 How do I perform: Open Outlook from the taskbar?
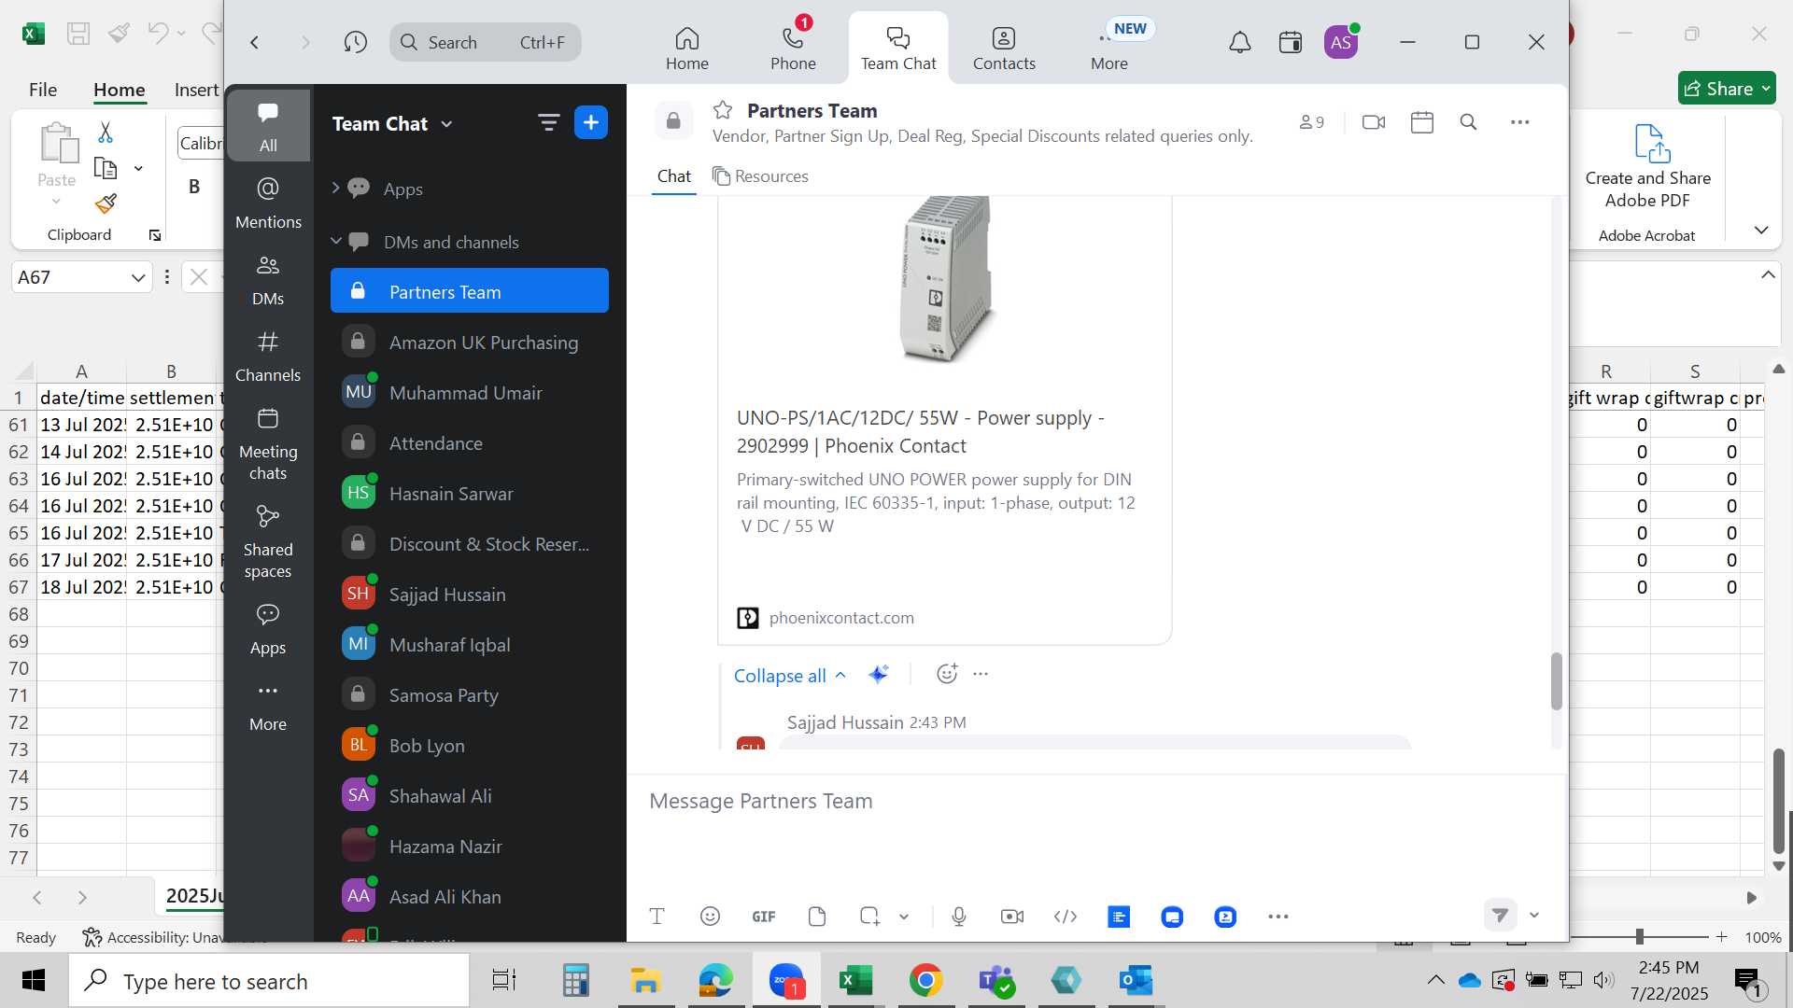click(1137, 980)
